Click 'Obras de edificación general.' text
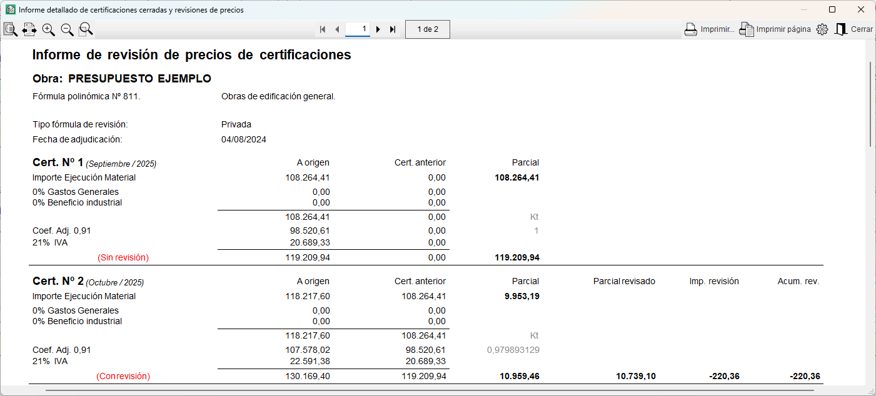876x396 pixels. (278, 96)
